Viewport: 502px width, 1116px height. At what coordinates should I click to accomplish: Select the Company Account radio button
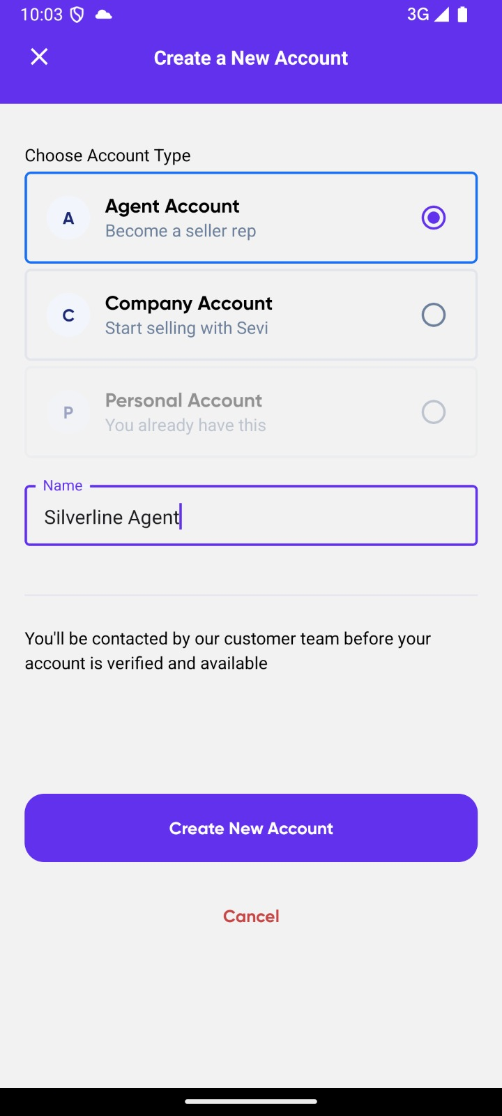pyautogui.click(x=433, y=315)
